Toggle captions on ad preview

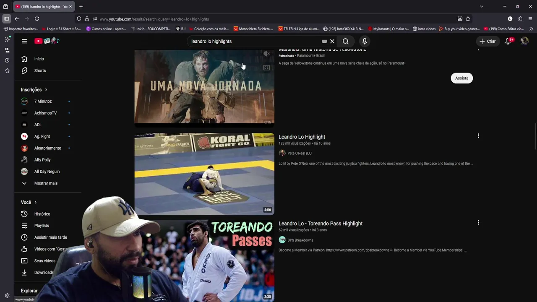pos(266,68)
